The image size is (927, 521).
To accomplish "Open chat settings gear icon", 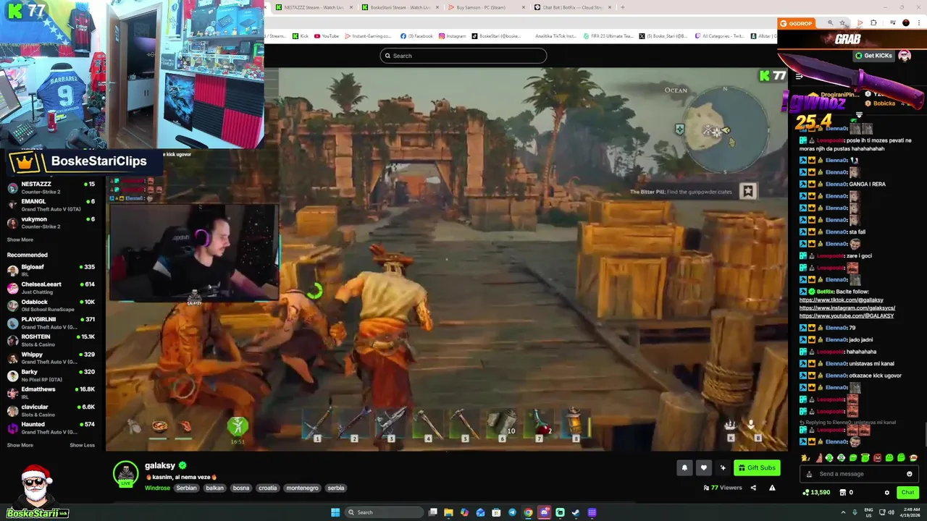I will [886, 493].
